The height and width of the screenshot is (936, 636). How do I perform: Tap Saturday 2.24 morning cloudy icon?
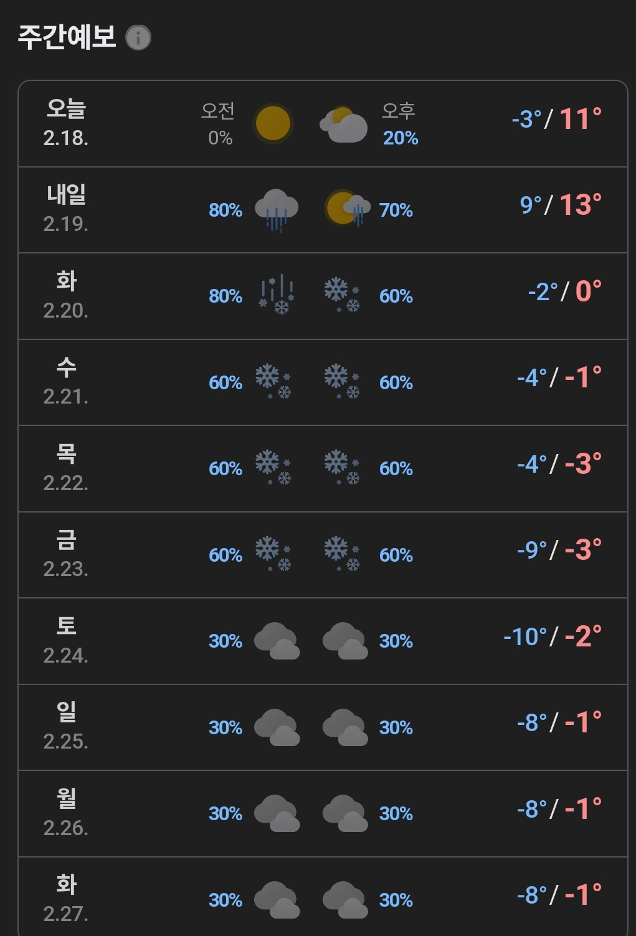277,640
